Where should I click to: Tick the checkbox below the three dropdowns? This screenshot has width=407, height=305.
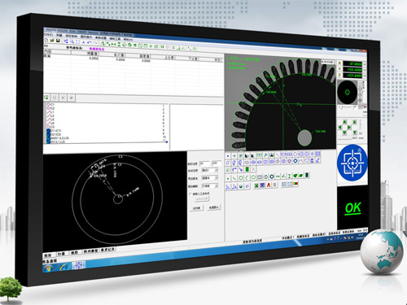point(190,194)
